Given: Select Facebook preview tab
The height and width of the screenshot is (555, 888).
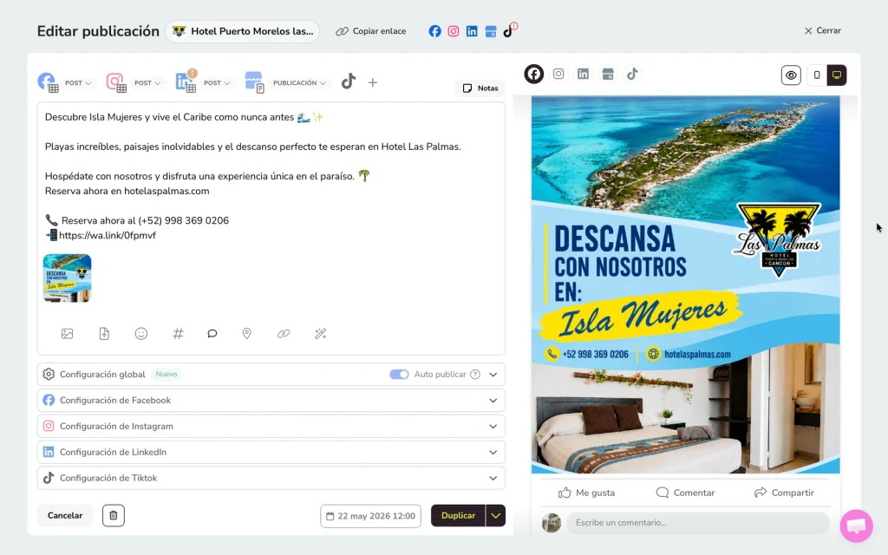Looking at the screenshot, I should click(x=533, y=75).
